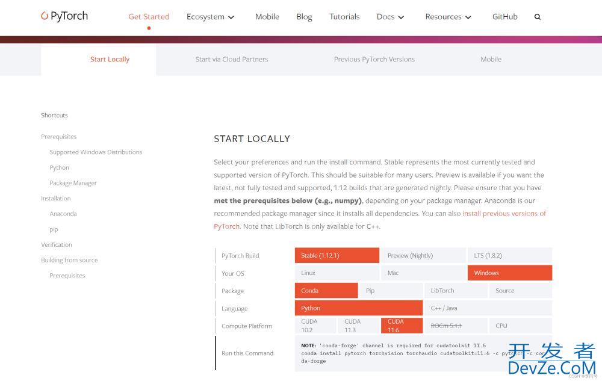Jump to Python shortcut in sidebar
Screen dimensions: 602x381
tap(59, 168)
